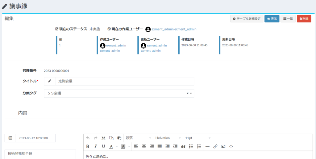Click in editor body text 色々と決めた。
This screenshot has height=159, width=316.
[x=97, y=156]
